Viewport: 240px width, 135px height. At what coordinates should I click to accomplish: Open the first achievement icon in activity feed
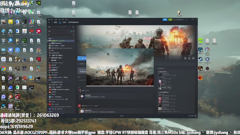pos(82,96)
